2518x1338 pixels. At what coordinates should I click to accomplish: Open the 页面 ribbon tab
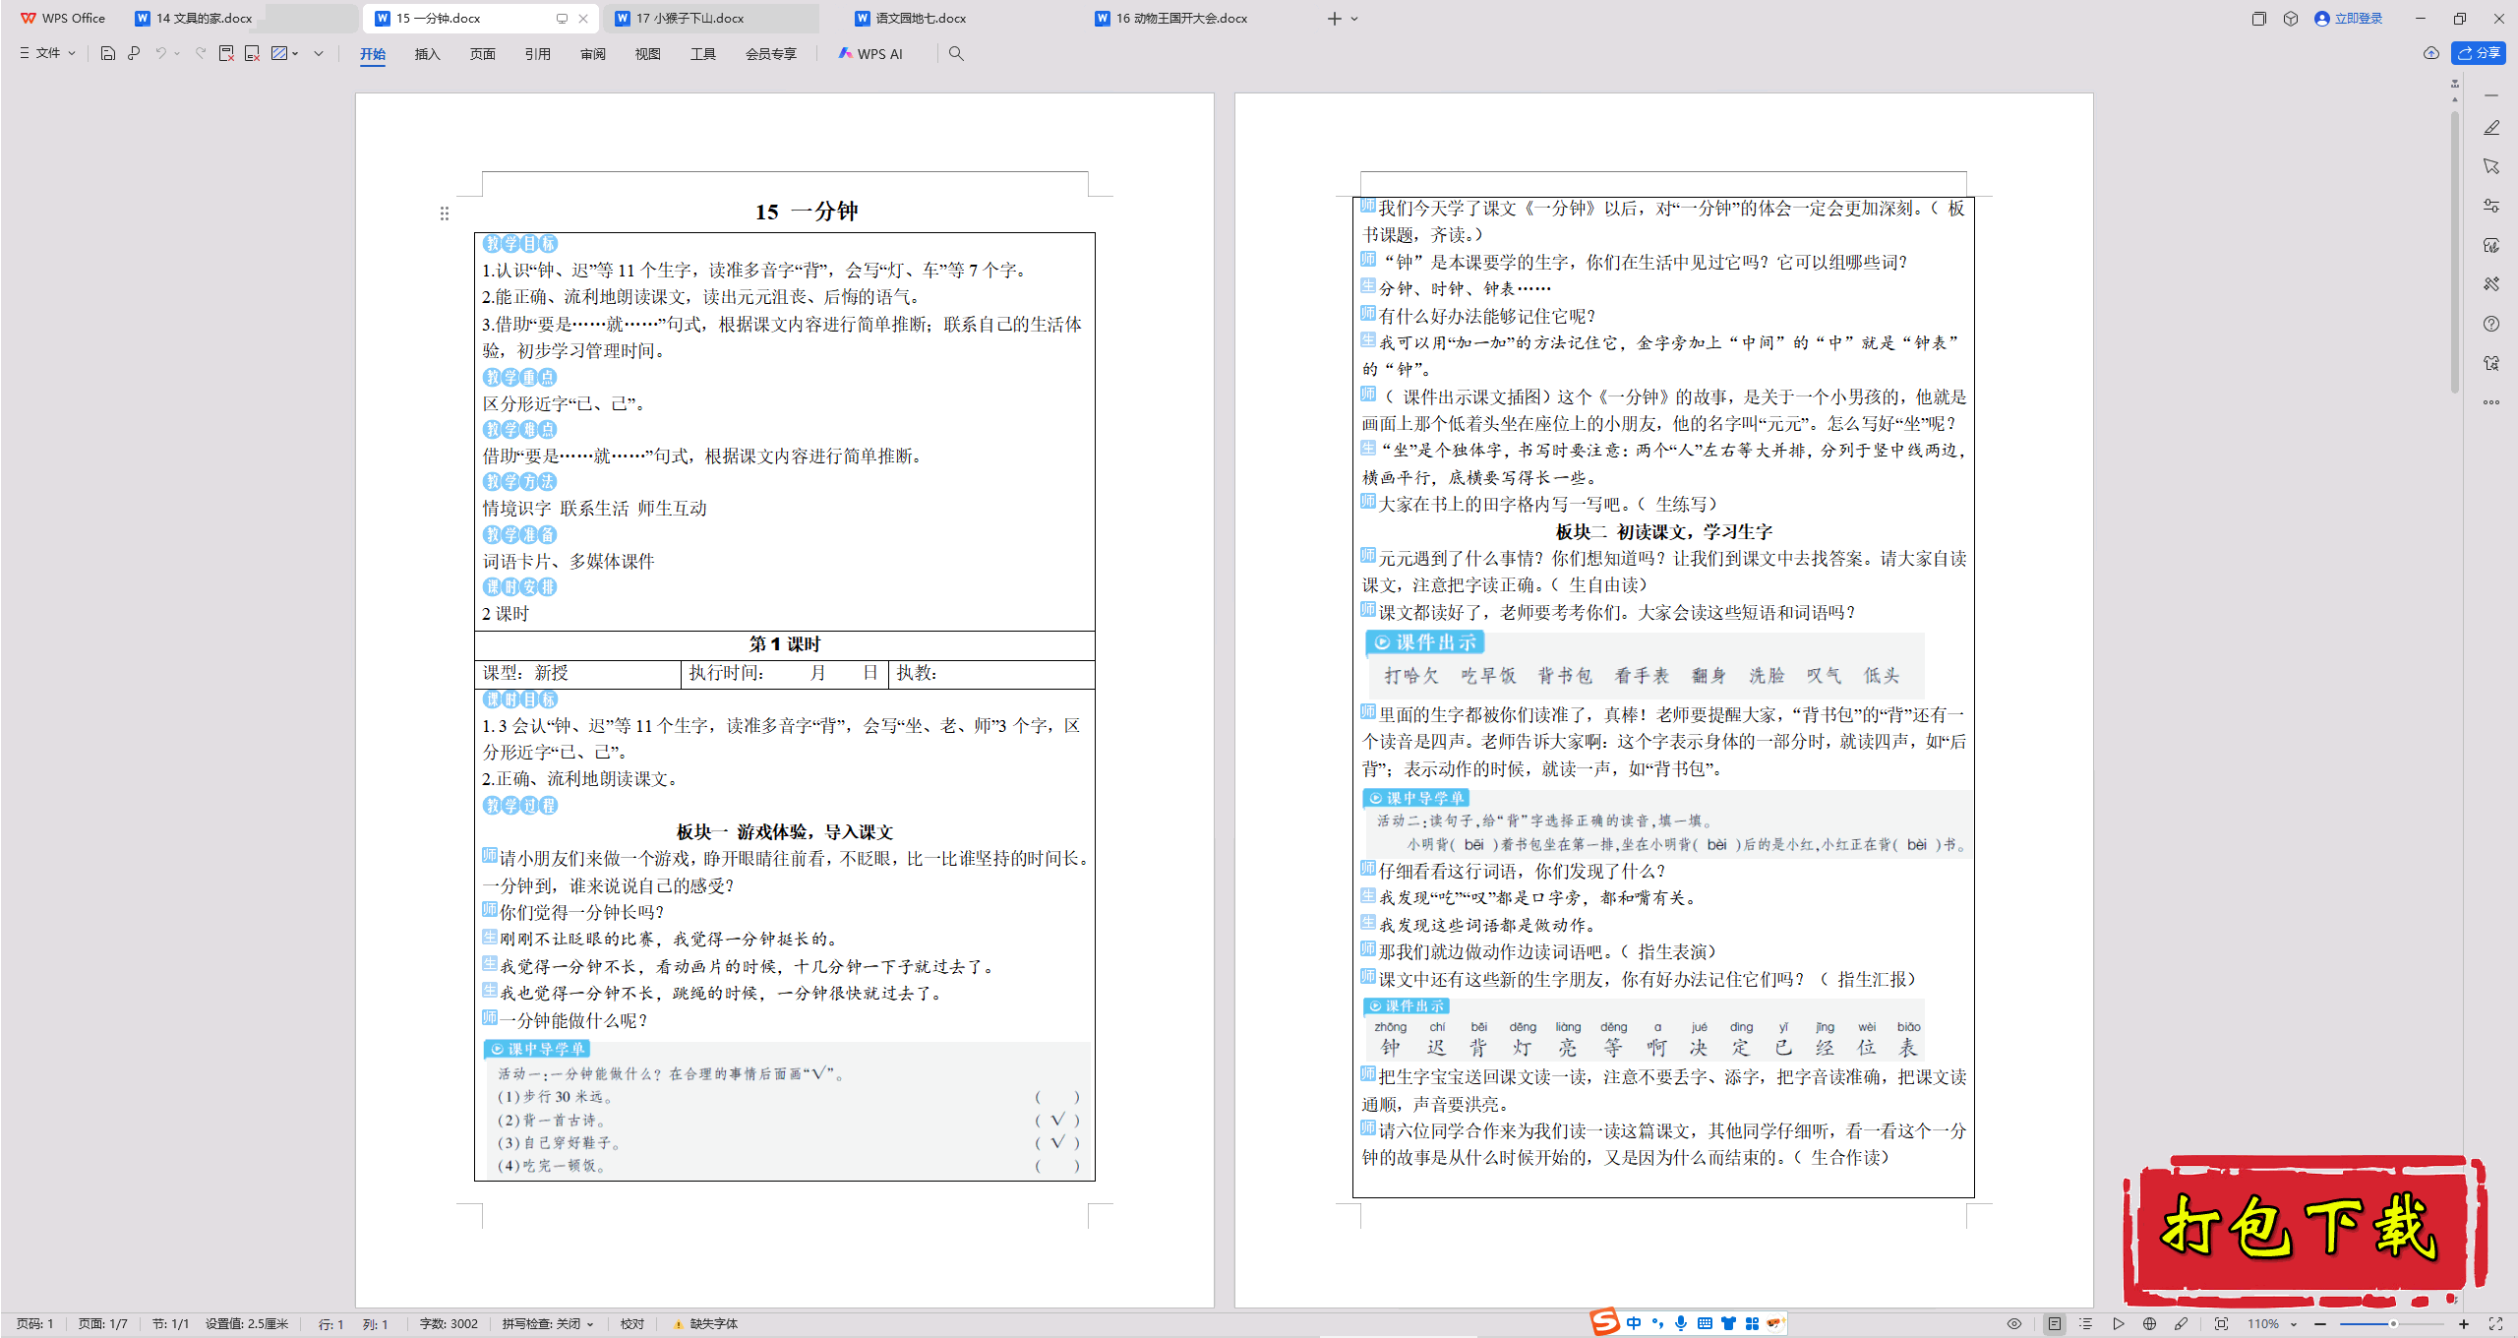click(482, 54)
